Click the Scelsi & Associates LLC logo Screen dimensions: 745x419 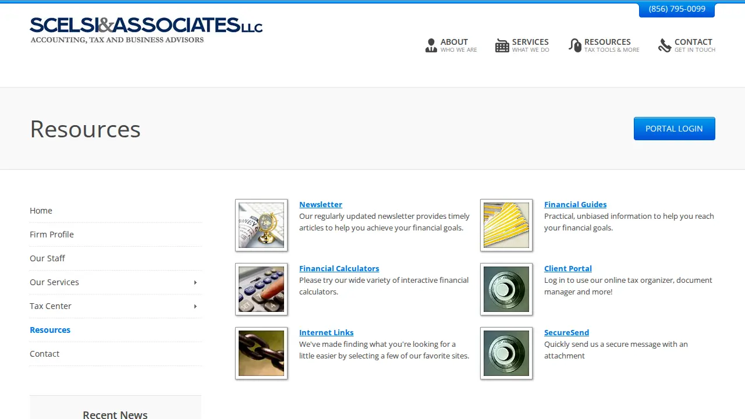pyautogui.click(x=146, y=30)
